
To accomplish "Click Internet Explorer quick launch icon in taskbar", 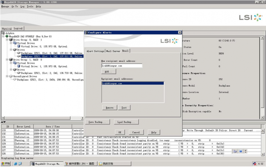I will 15,164.
